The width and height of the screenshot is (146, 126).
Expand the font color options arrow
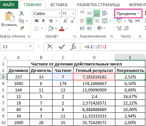coord(67,28)
